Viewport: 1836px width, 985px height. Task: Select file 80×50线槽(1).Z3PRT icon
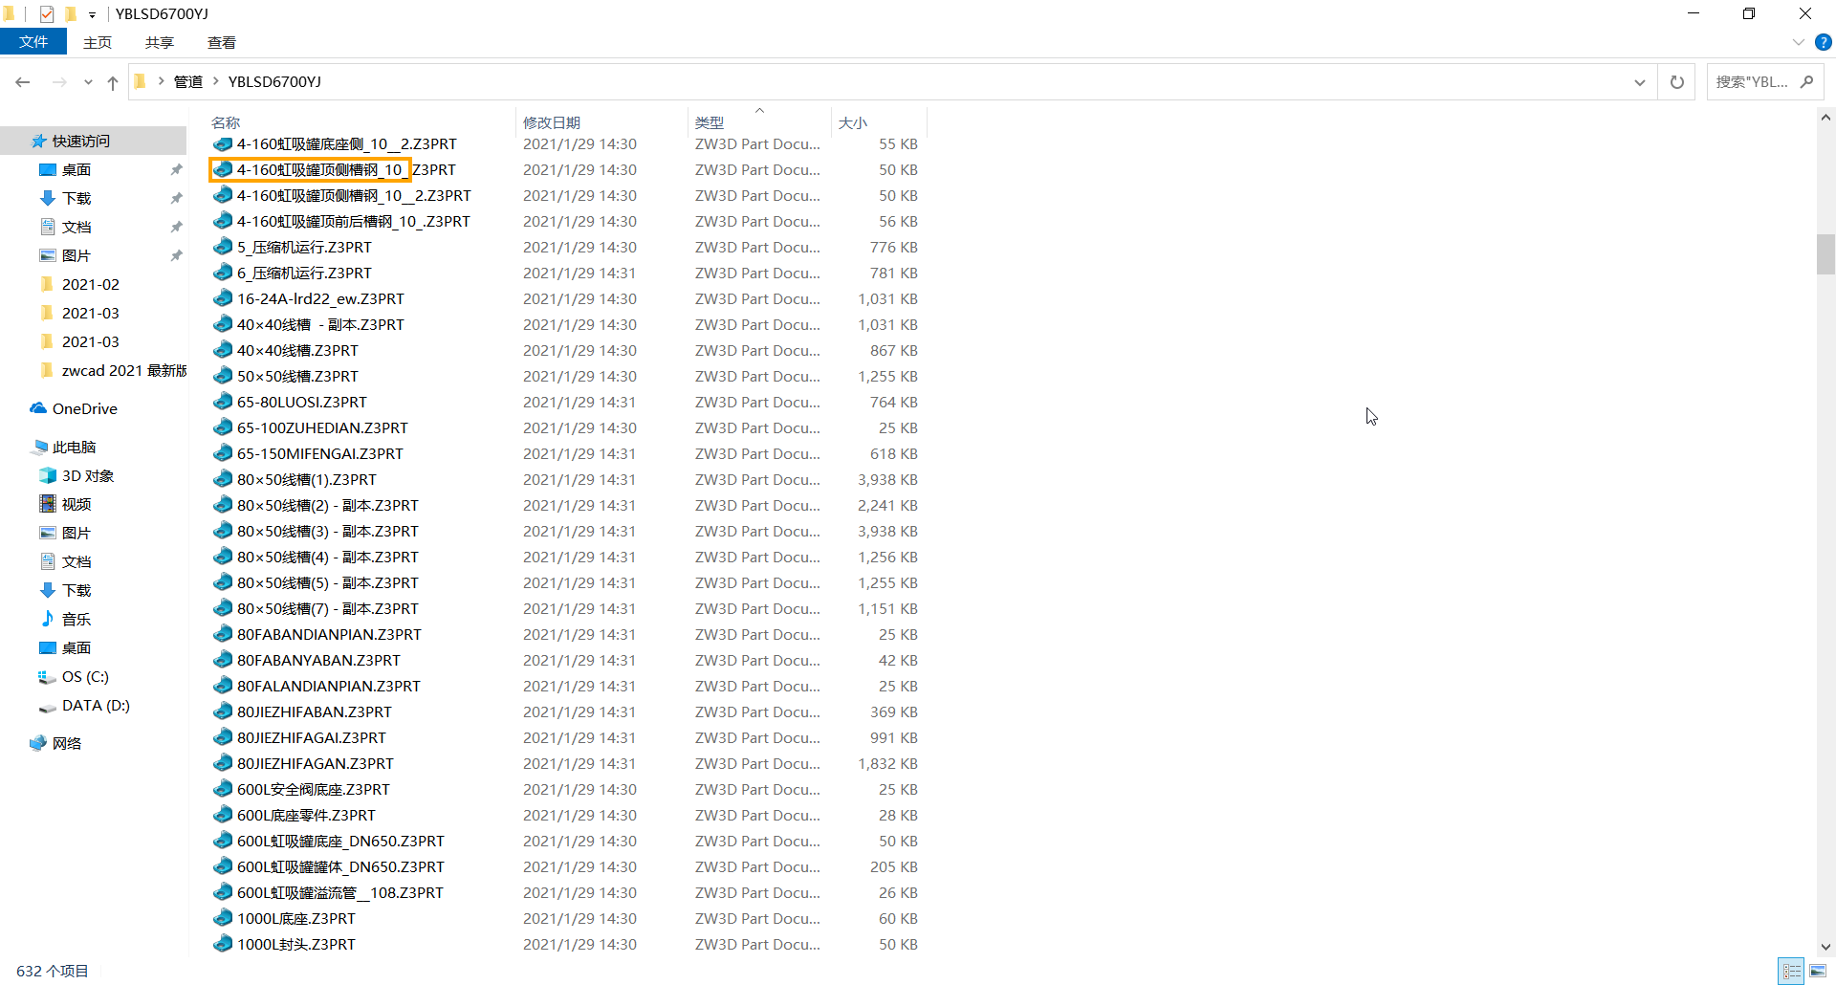click(223, 479)
